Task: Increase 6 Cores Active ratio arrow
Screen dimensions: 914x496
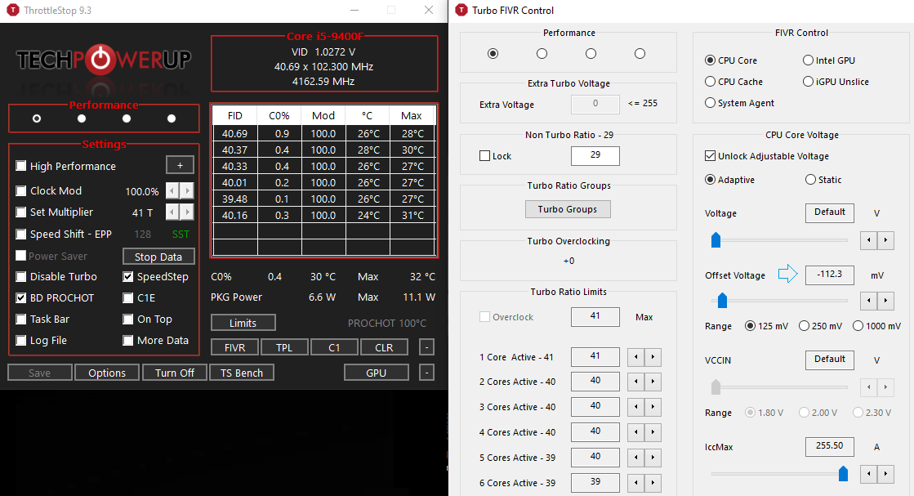Action: tap(653, 483)
